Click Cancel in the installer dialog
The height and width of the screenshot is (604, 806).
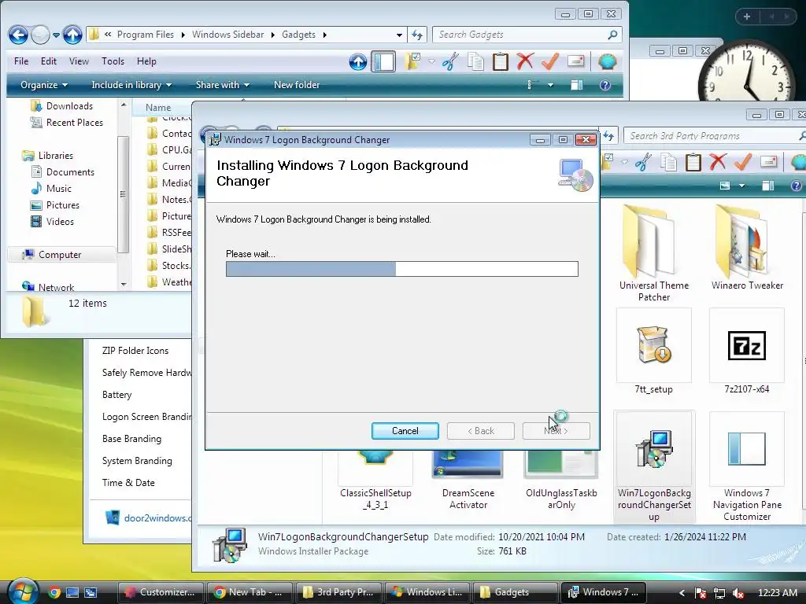(x=405, y=431)
